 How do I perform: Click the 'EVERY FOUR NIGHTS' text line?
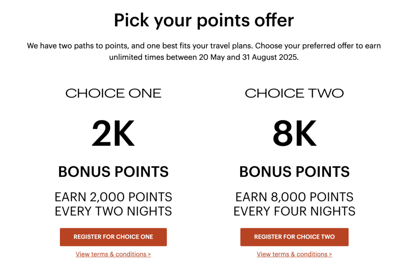294,211
